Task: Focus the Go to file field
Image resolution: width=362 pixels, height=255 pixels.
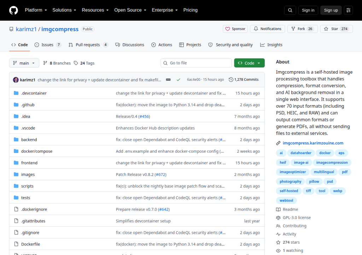Action: [x=196, y=63]
